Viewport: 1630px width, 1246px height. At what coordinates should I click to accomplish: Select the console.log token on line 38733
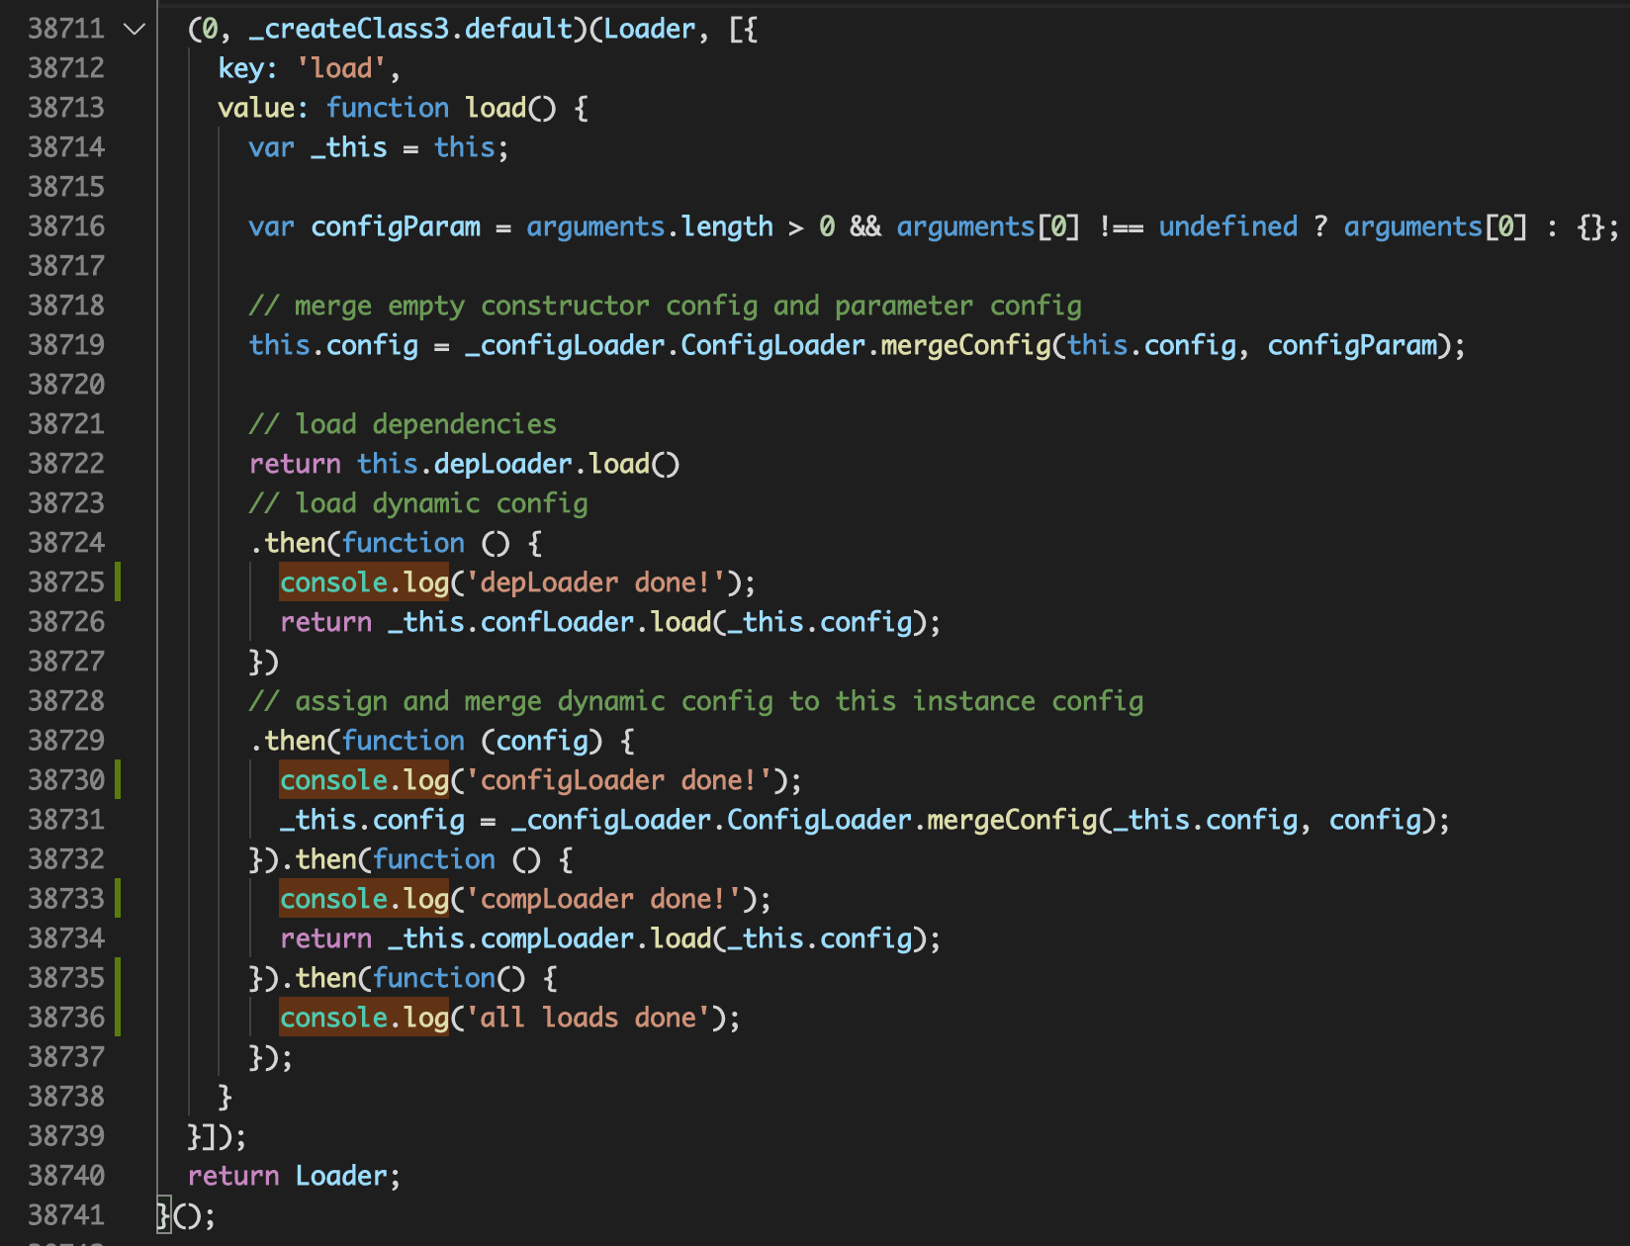coord(363,899)
